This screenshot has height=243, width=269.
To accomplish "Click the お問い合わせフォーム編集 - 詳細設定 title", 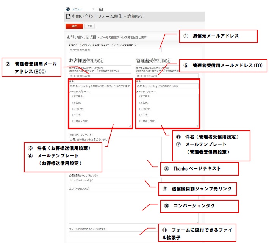I will click(108, 16).
